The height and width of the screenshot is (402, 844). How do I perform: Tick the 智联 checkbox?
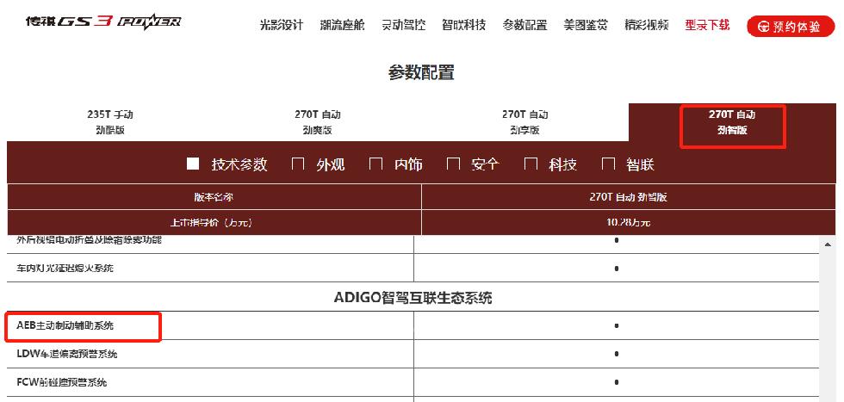point(609,164)
